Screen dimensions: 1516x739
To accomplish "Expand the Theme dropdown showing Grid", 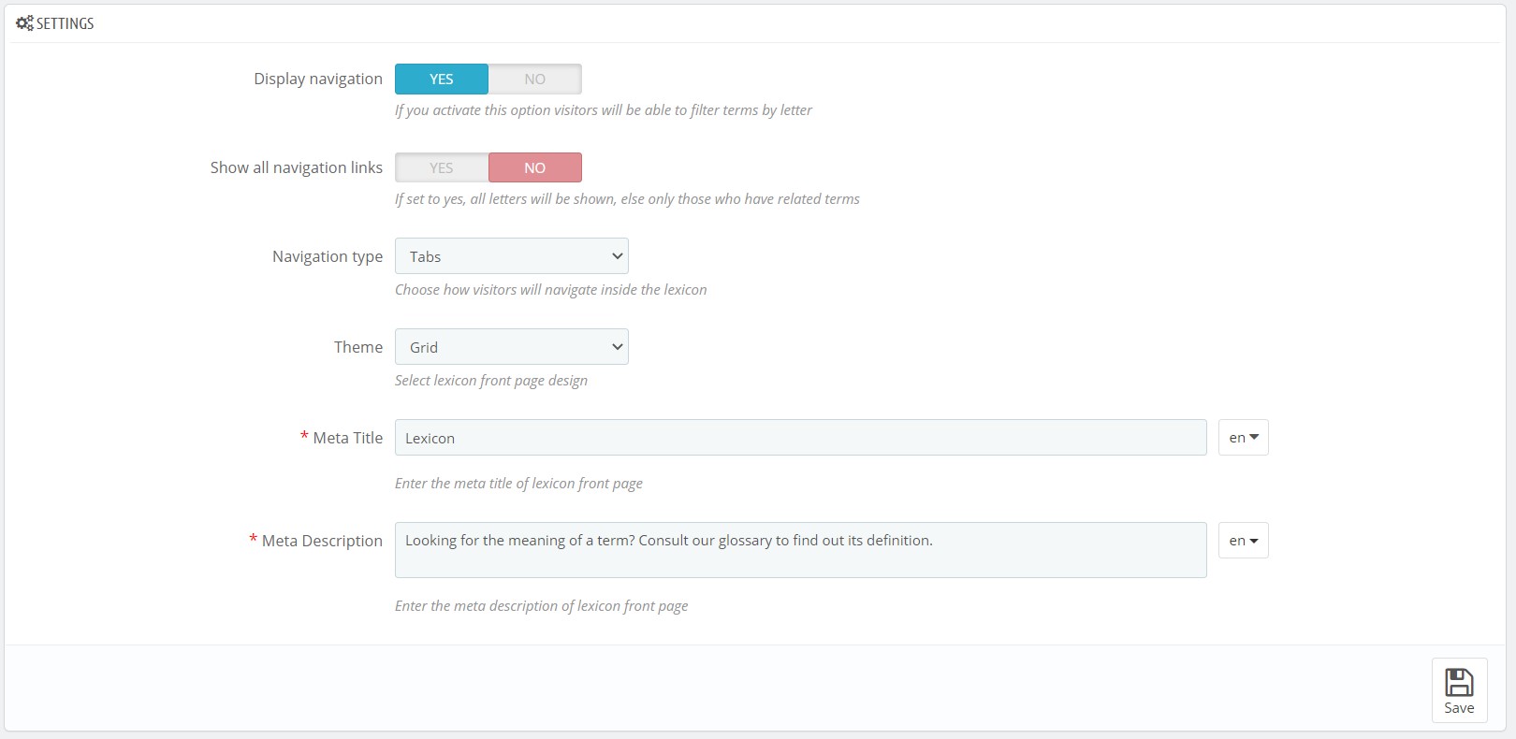I will 511,347.
